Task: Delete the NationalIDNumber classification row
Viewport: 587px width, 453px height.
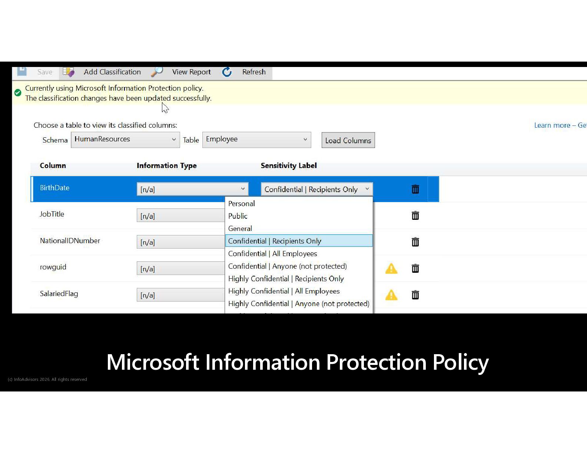Action: click(415, 242)
